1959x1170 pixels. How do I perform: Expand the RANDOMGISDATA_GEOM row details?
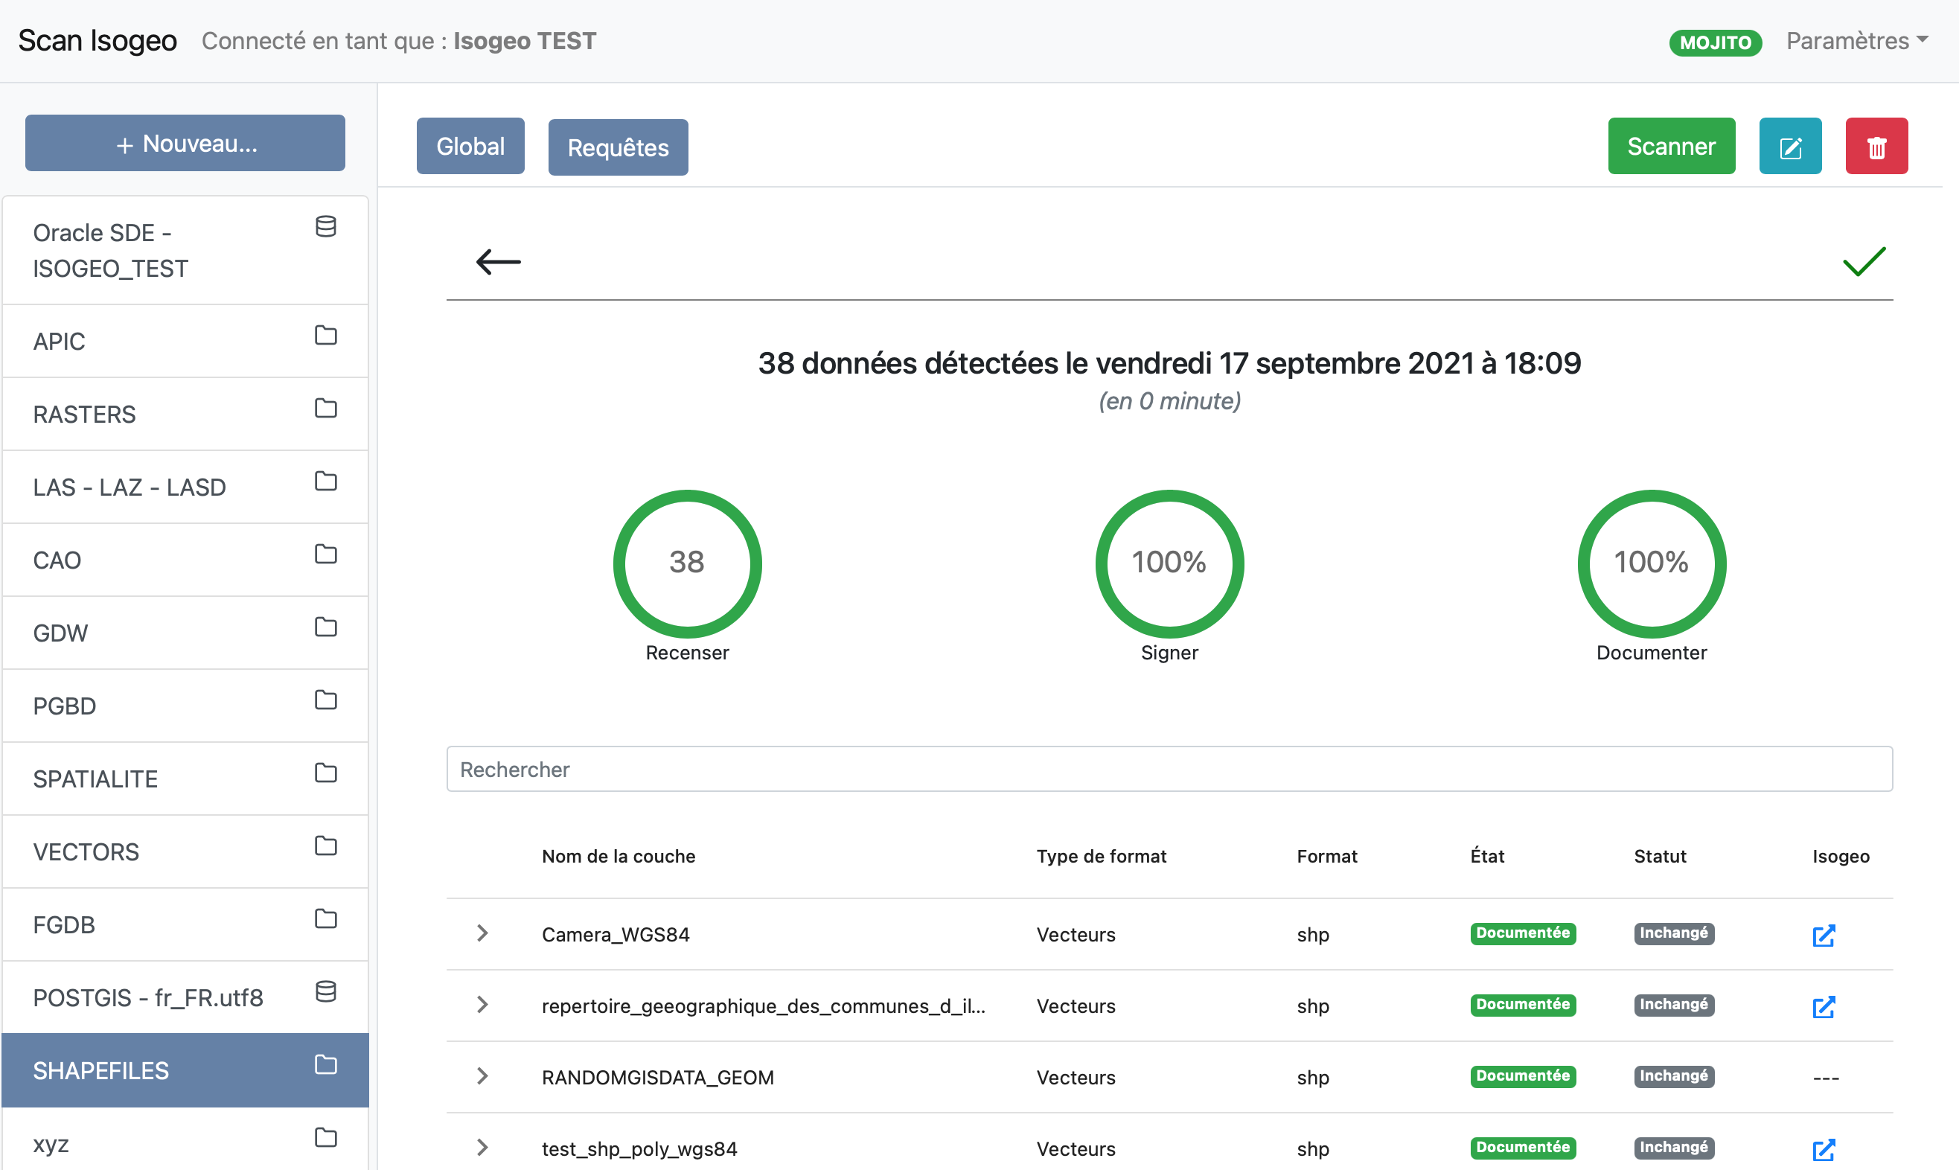click(x=482, y=1076)
